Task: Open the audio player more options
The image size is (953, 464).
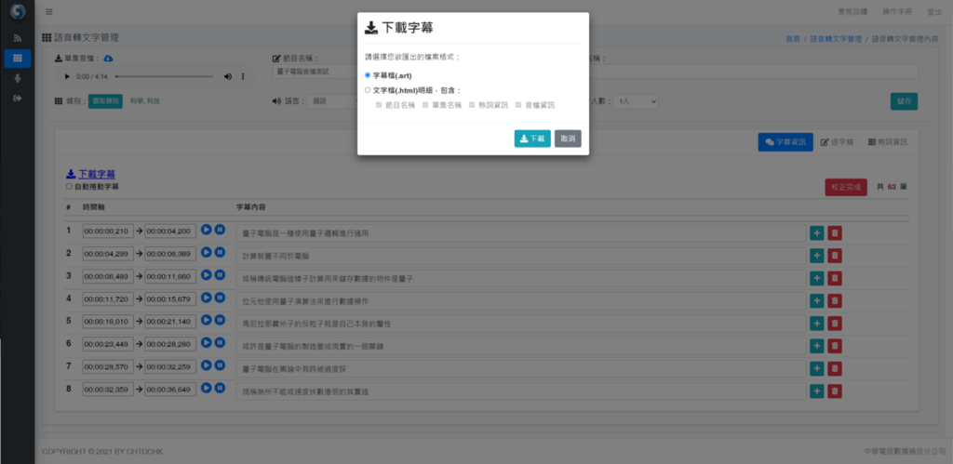Action: pos(243,76)
